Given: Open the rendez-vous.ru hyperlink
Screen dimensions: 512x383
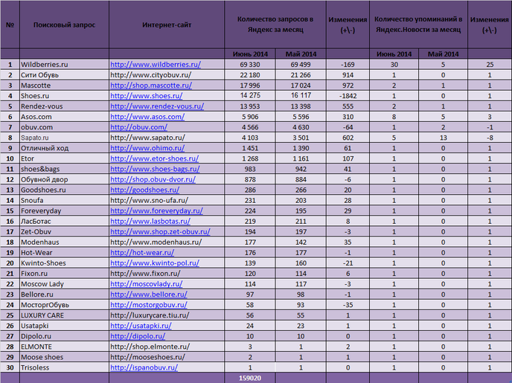Looking at the screenshot, I should 157,106.
